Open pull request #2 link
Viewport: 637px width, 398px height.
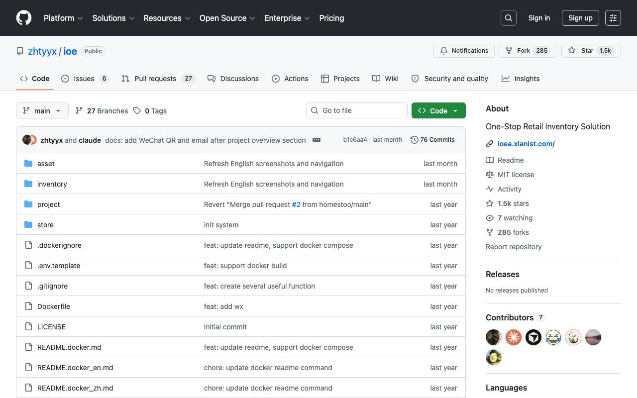pos(296,204)
